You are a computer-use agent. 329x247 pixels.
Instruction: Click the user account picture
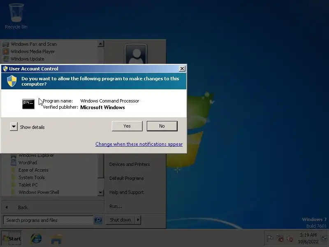pyautogui.click(x=136, y=54)
